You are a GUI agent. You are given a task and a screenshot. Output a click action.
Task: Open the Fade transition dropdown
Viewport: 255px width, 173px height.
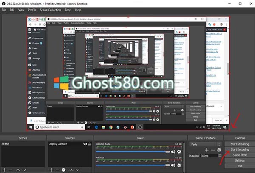click(x=205, y=144)
